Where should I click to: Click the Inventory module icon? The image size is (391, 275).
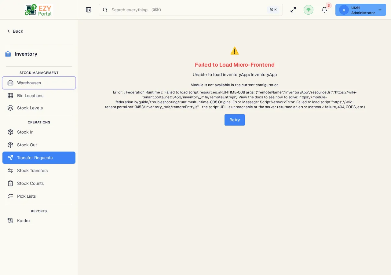pos(8,54)
